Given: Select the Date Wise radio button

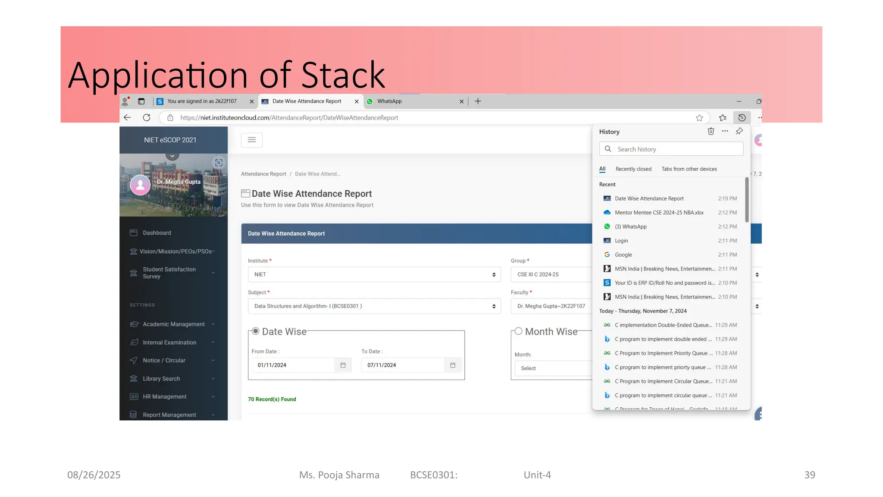Looking at the screenshot, I should pos(256,331).
